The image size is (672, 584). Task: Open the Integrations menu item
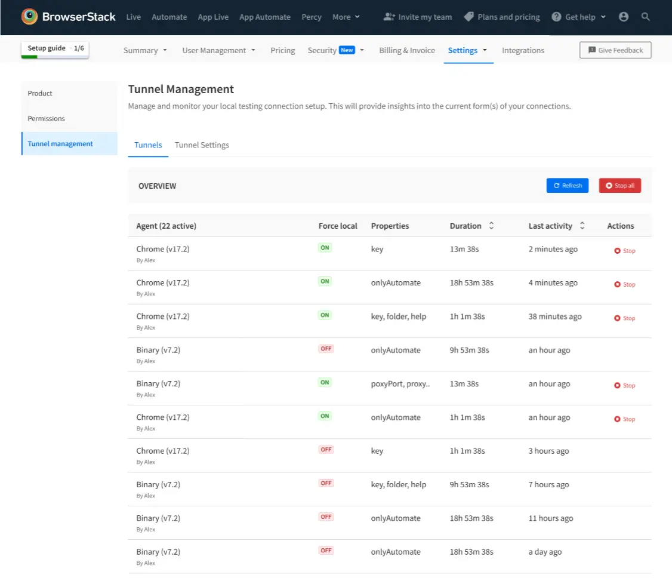coord(523,50)
